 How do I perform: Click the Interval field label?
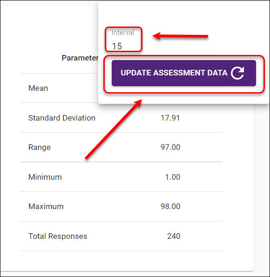pos(123,33)
